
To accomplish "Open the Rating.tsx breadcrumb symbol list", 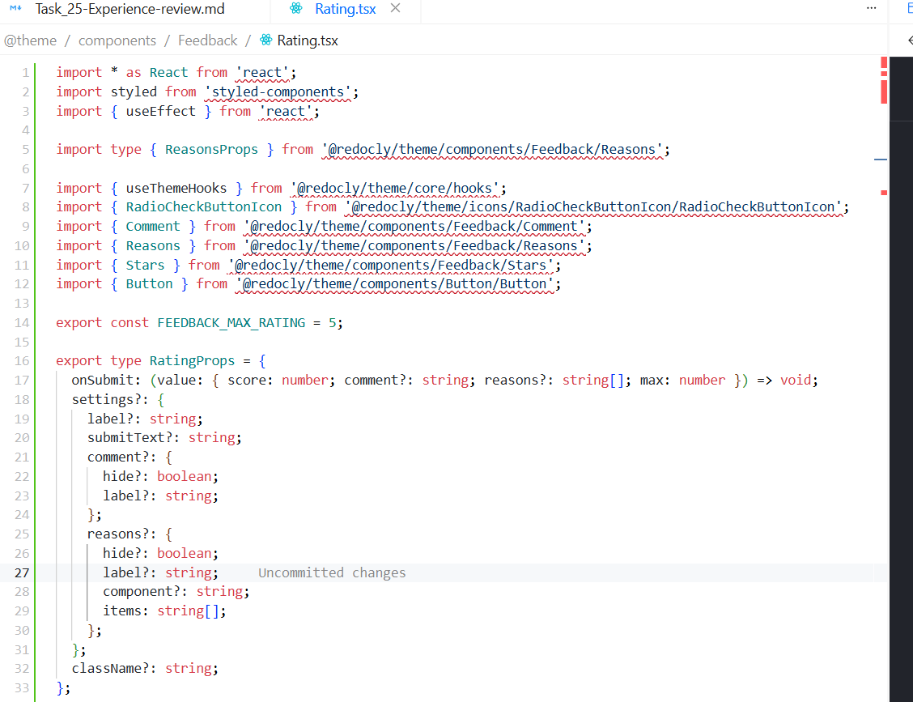I will click(308, 40).
